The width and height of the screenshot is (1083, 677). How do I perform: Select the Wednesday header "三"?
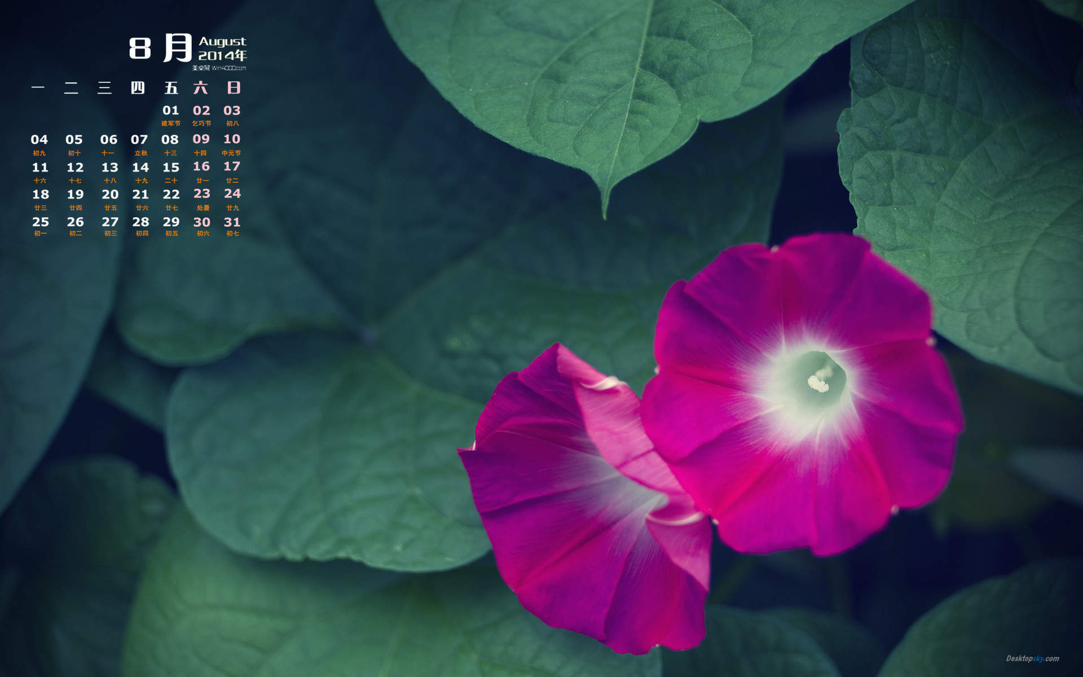tap(104, 87)
